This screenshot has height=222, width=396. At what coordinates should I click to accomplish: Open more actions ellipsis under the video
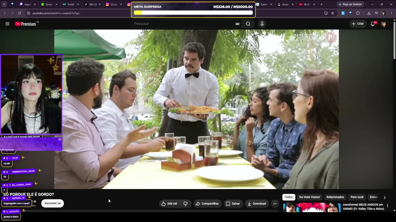tap(275, 203)
